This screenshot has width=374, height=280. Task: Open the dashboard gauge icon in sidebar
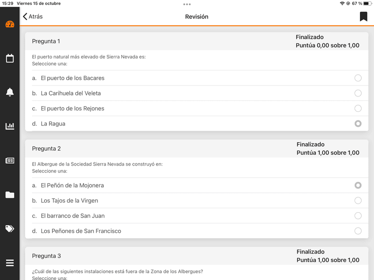click(x=10, y=24)
